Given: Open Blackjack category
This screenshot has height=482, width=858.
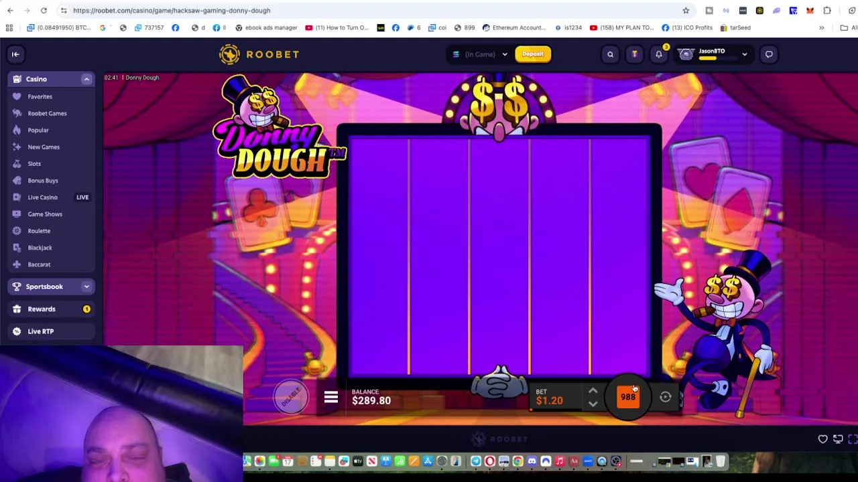Looking at the screenshot, I should (40, 247).
